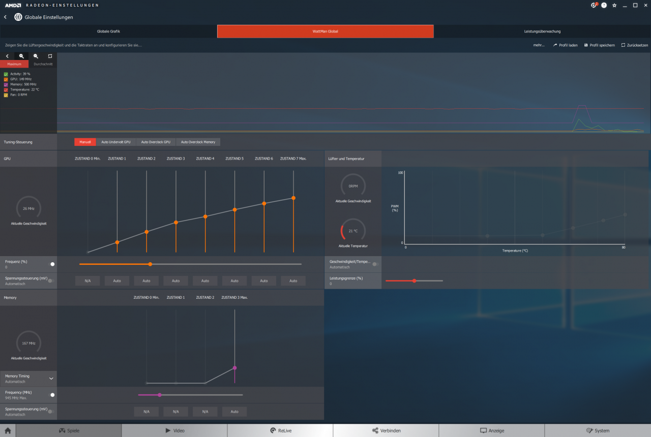Click the GPU current speed gauge showing 26 MHz
This screenshot has width=651, height=437.
28,208
